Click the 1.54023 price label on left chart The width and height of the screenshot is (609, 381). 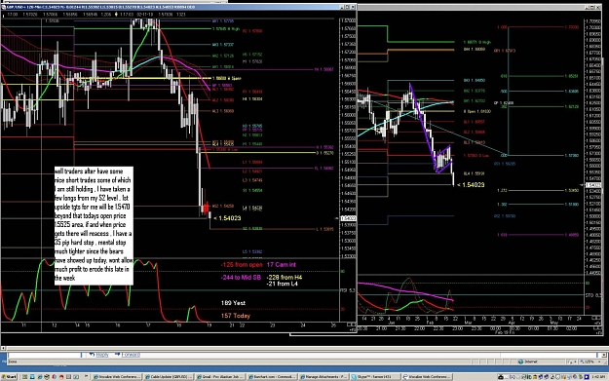227,218
